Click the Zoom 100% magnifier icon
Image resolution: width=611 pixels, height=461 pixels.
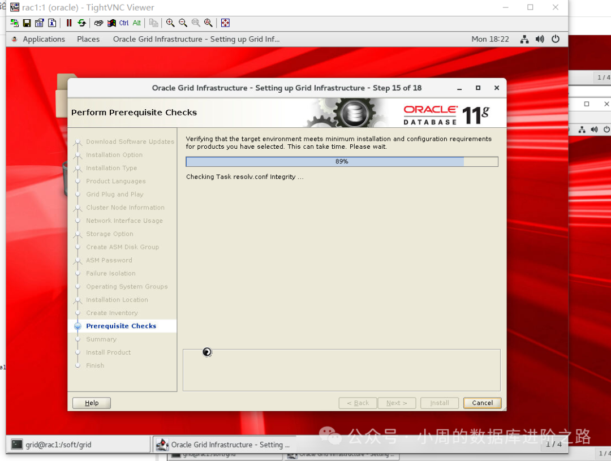196,23
